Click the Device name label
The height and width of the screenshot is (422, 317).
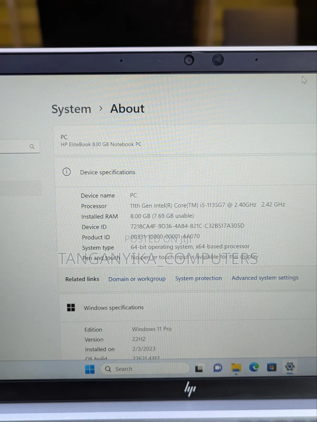[x=98, y=196]
